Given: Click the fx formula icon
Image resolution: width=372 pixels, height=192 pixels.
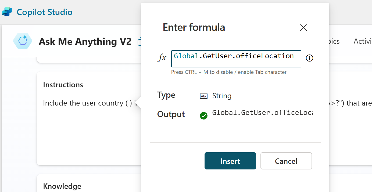Looking at the screenshot, I should point(162,58).
